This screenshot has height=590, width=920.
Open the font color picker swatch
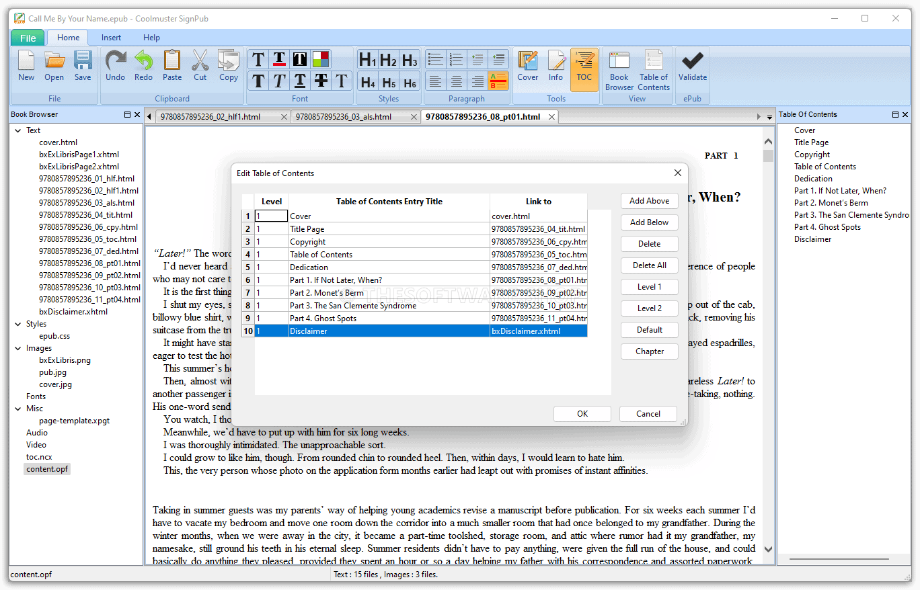click(321, 59)
